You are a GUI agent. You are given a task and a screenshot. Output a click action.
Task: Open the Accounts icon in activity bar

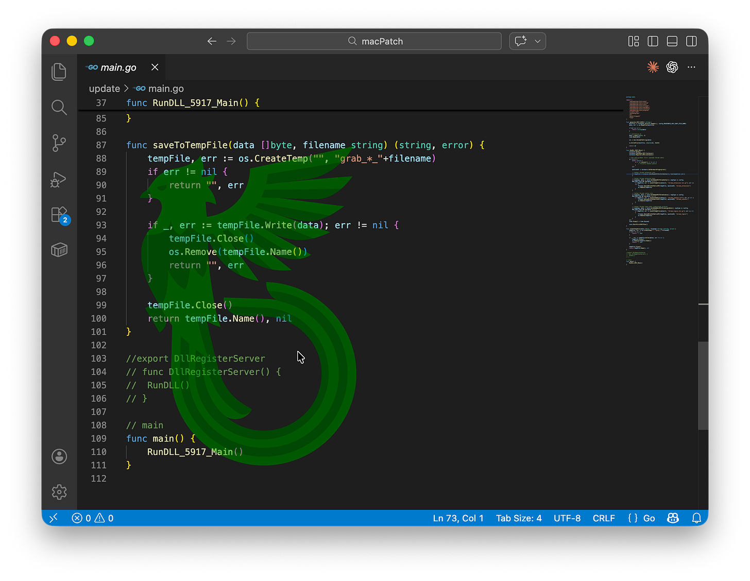coord(59,456)
